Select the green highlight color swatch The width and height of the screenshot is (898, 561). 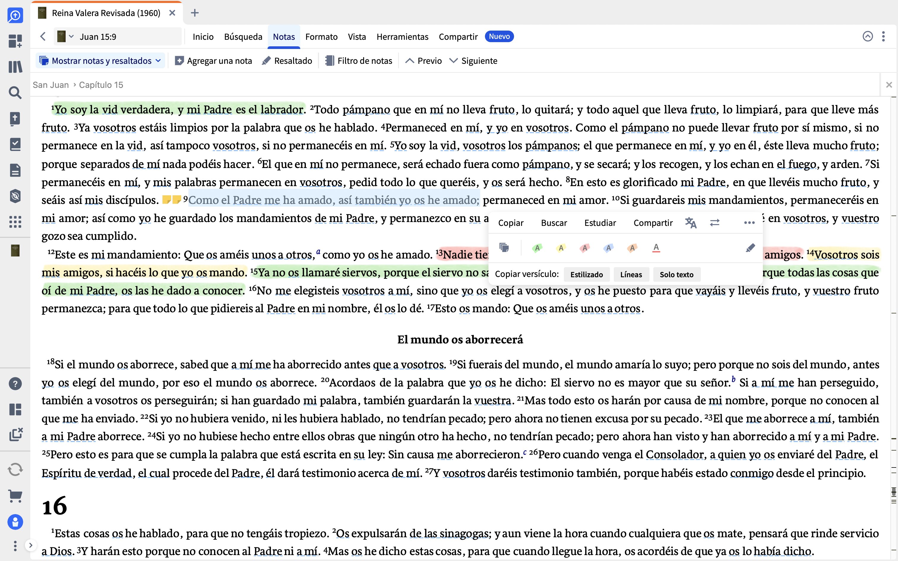pos(538,248)
